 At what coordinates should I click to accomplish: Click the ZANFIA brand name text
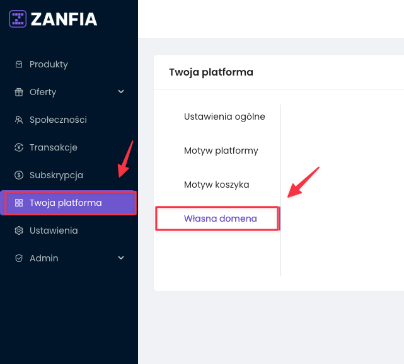64,19
